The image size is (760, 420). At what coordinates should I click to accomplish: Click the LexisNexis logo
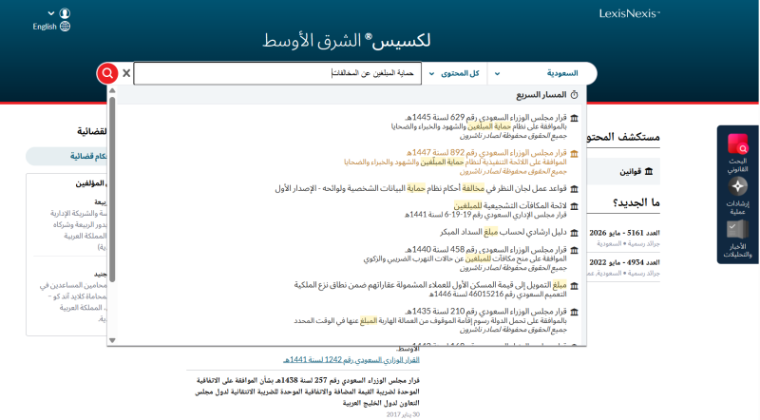pos(630,13)
